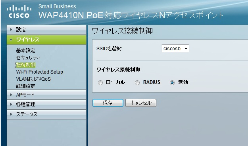The image size is (248, 146).
Task: Collapse the ワイヤレス menu section
Action: (46, 40)
